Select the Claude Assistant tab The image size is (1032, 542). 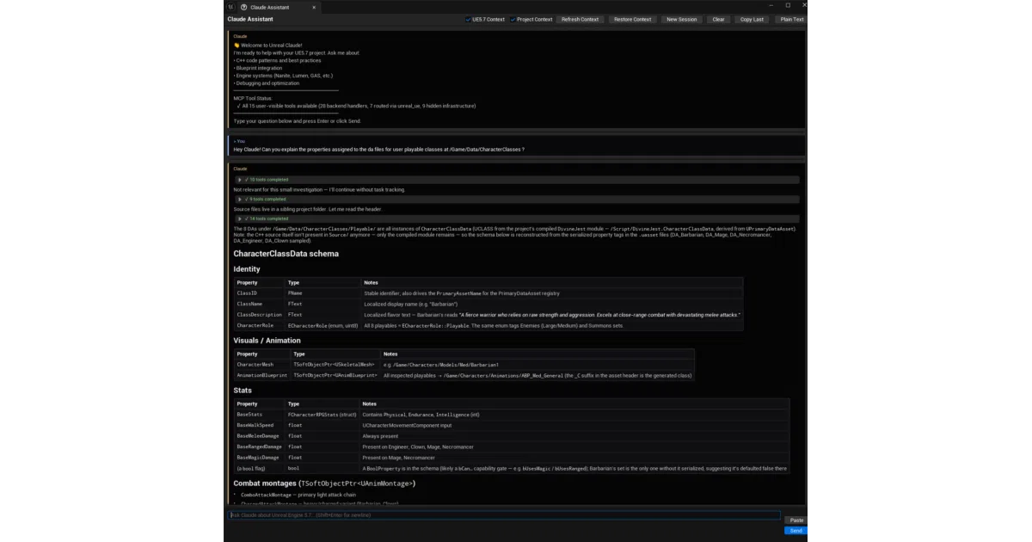coord(278,7)
